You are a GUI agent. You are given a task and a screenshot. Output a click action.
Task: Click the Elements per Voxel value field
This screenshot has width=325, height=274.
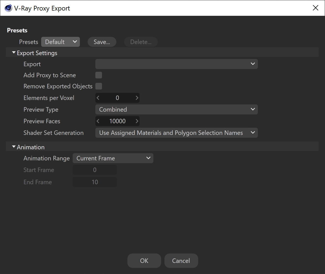[x=117, y=98]
